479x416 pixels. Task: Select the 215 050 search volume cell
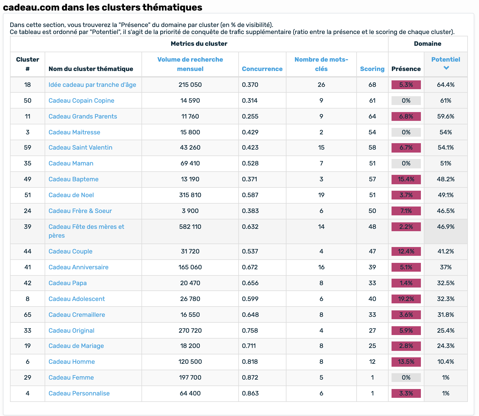[190, 85]
